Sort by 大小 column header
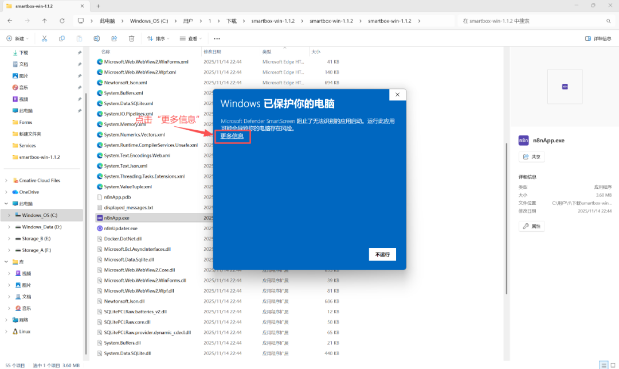Screen dimensions: 619x369 316,52
